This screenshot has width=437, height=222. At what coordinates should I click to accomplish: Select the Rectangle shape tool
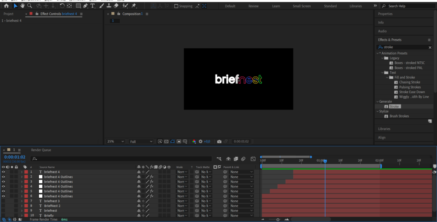coord(79,6)
